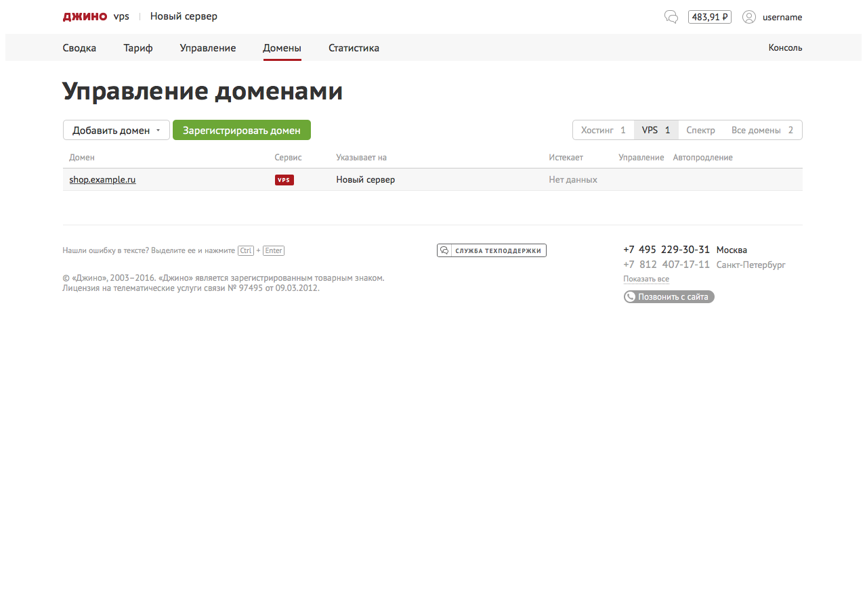Open the 'Тариф' tab
Screen dimensions: 867x609
[x=138, y=48]
